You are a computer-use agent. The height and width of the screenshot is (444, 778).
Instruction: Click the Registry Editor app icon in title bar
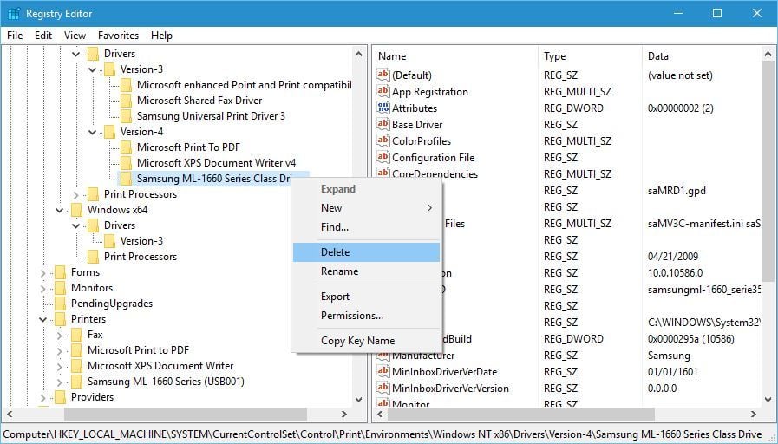14,13
